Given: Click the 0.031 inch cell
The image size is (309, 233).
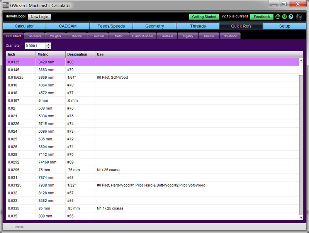Looking at the screenshot, I should point(21,177).
